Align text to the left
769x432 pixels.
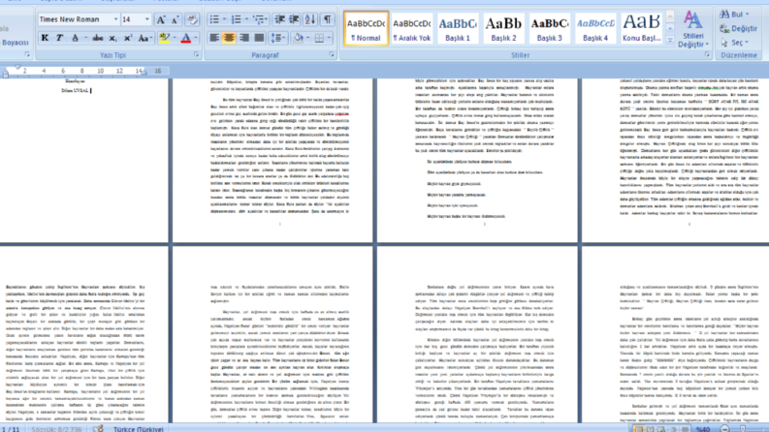pyautogui.click(x=214, y=38)
